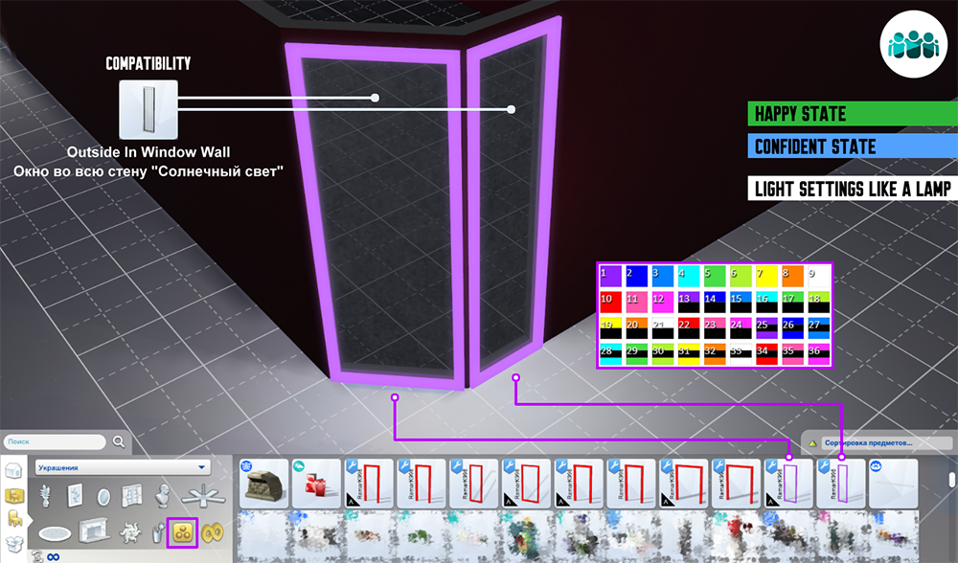Select the ceiling fan decoration category
Screen dimensions: 958x563
(202, 495)
